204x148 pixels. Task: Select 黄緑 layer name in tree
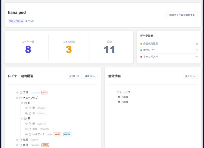coord(35,129)
